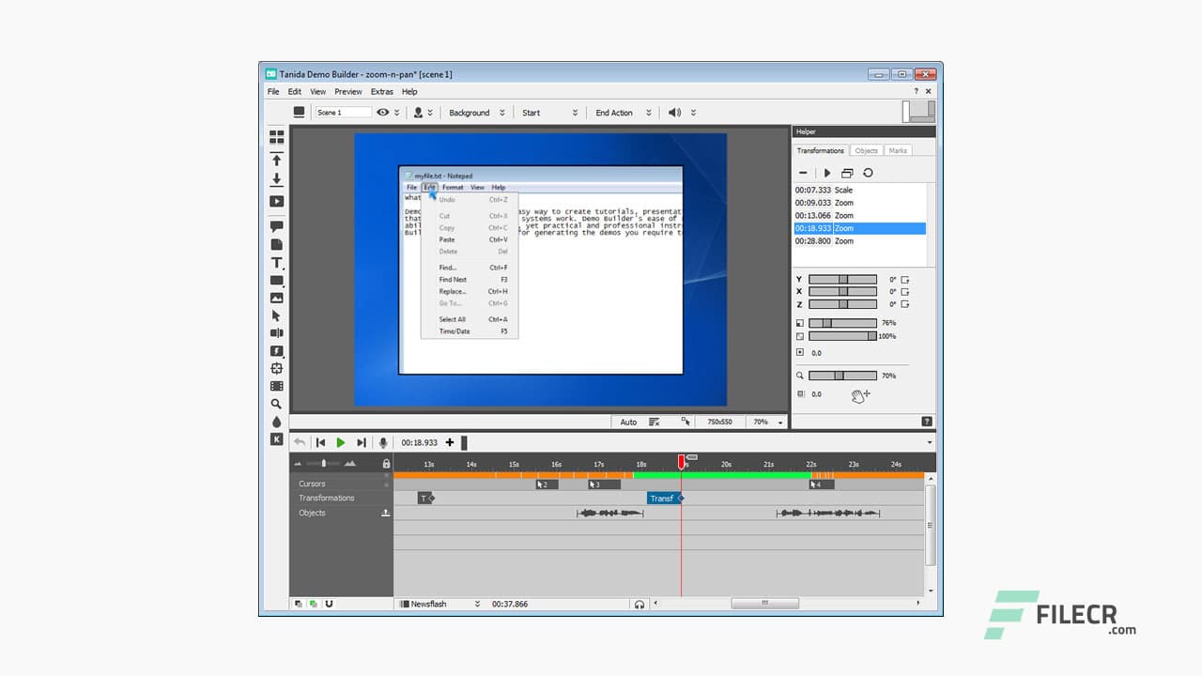Select the image insertion tool in left toolbar

tap(276, 298)
